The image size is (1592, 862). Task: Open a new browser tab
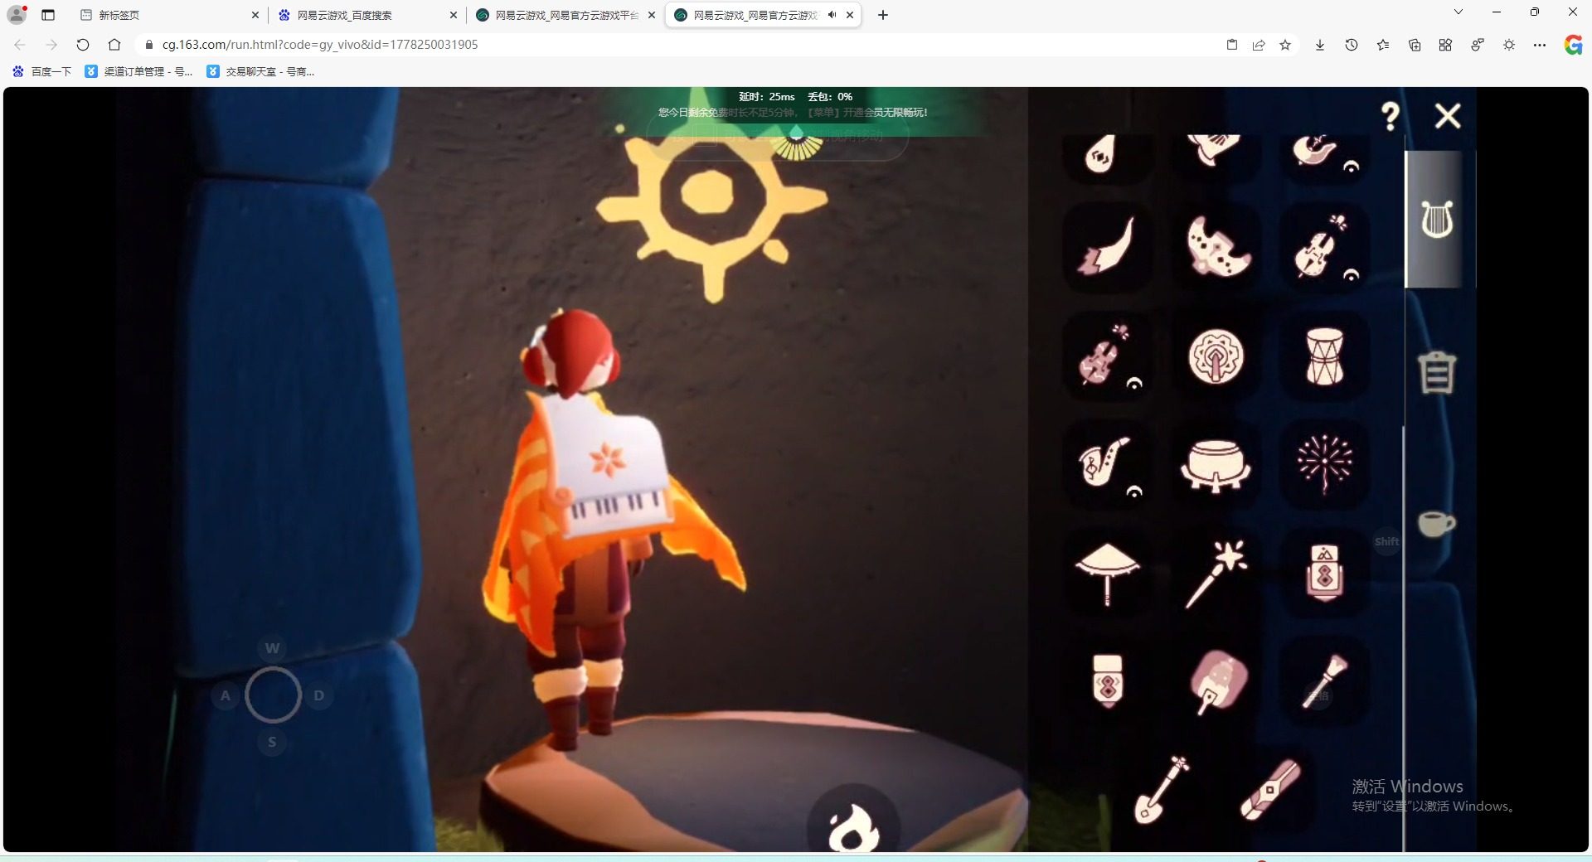pos(883,15)
